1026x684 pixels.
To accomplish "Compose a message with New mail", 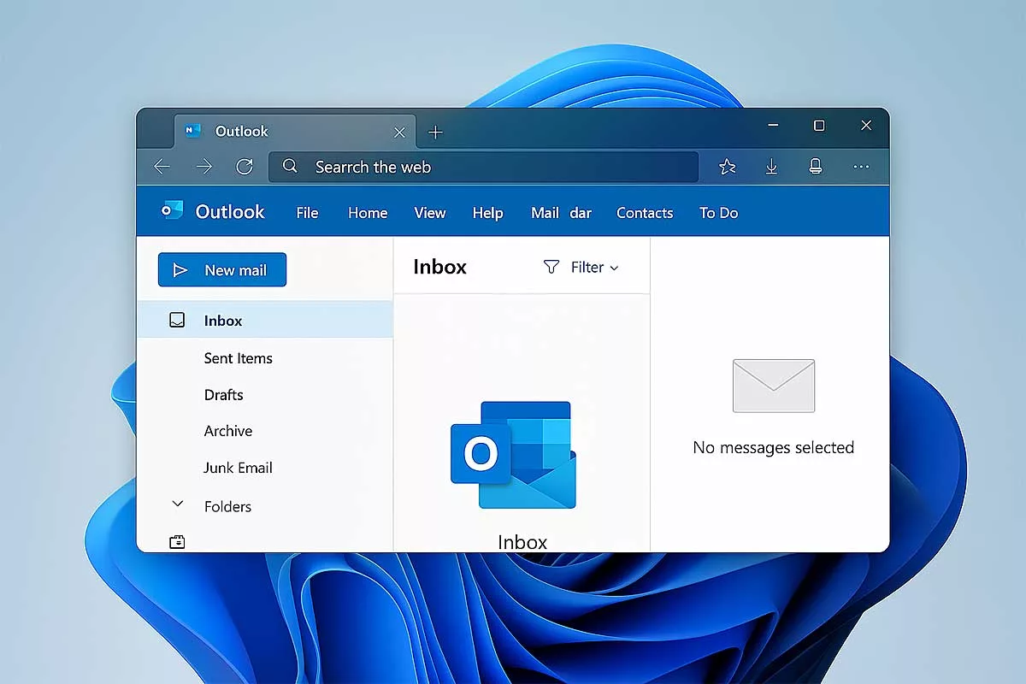I will click(222, 269).
